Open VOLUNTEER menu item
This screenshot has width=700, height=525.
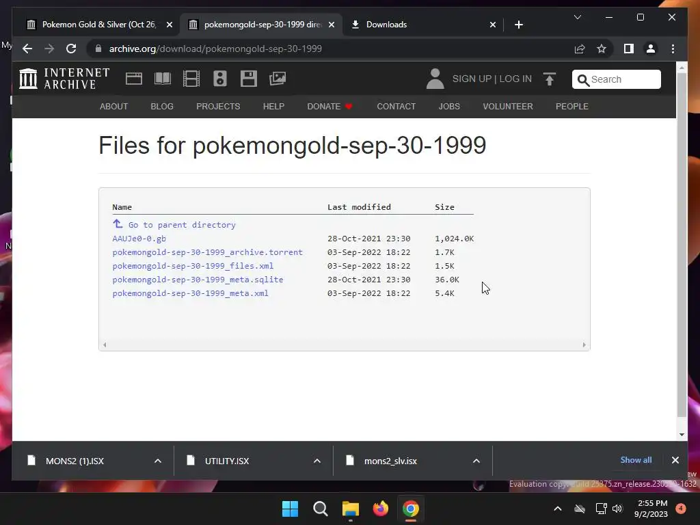click(x=508, y=106)
